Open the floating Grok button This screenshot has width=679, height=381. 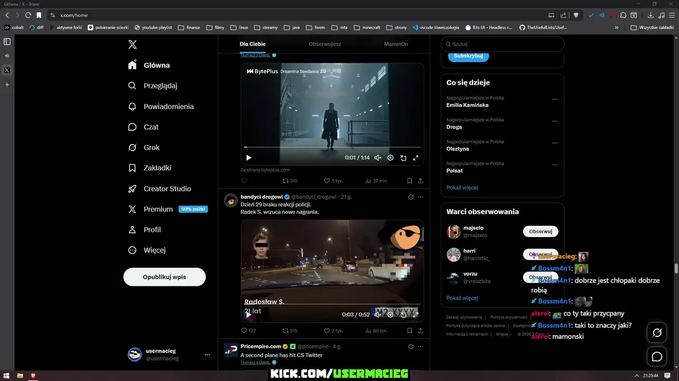[657, 333]
